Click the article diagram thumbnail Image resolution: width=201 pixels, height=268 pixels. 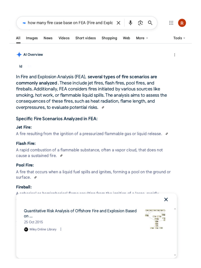coord(155,219)
